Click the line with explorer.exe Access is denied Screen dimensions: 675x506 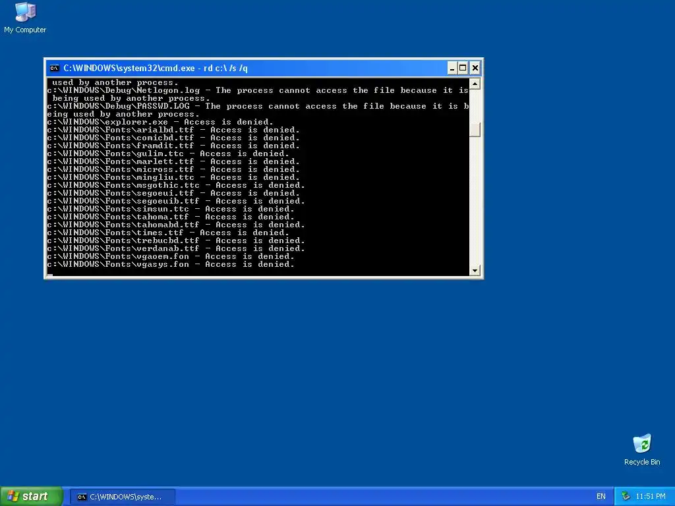160,122
